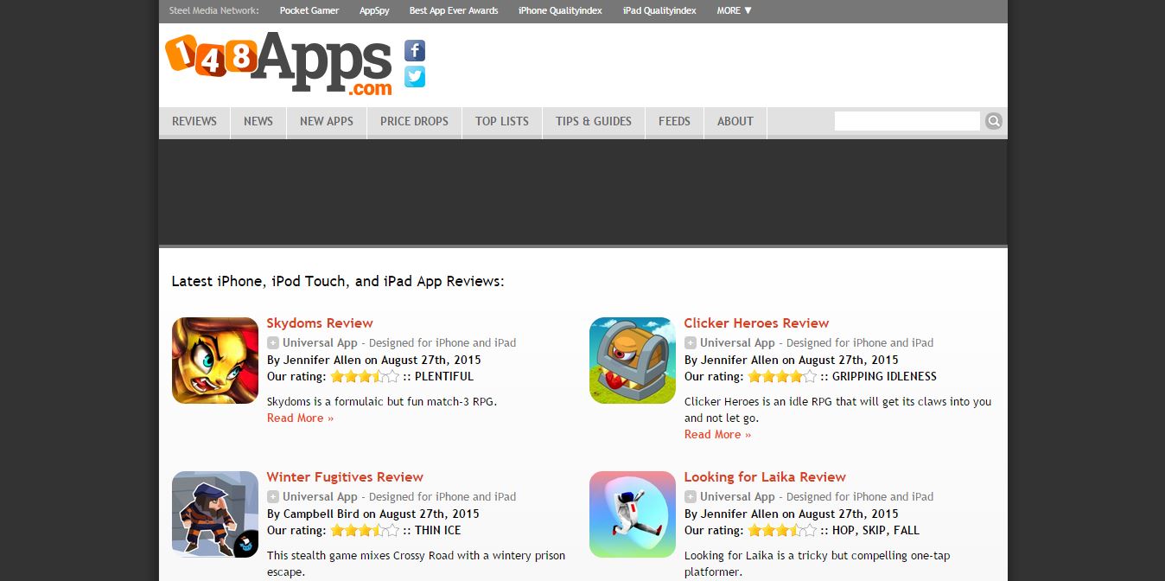The height and width of the screenshot is (581, 1165).
Task: Go to the REVIEWS menu tab
Action: (194, 121)
